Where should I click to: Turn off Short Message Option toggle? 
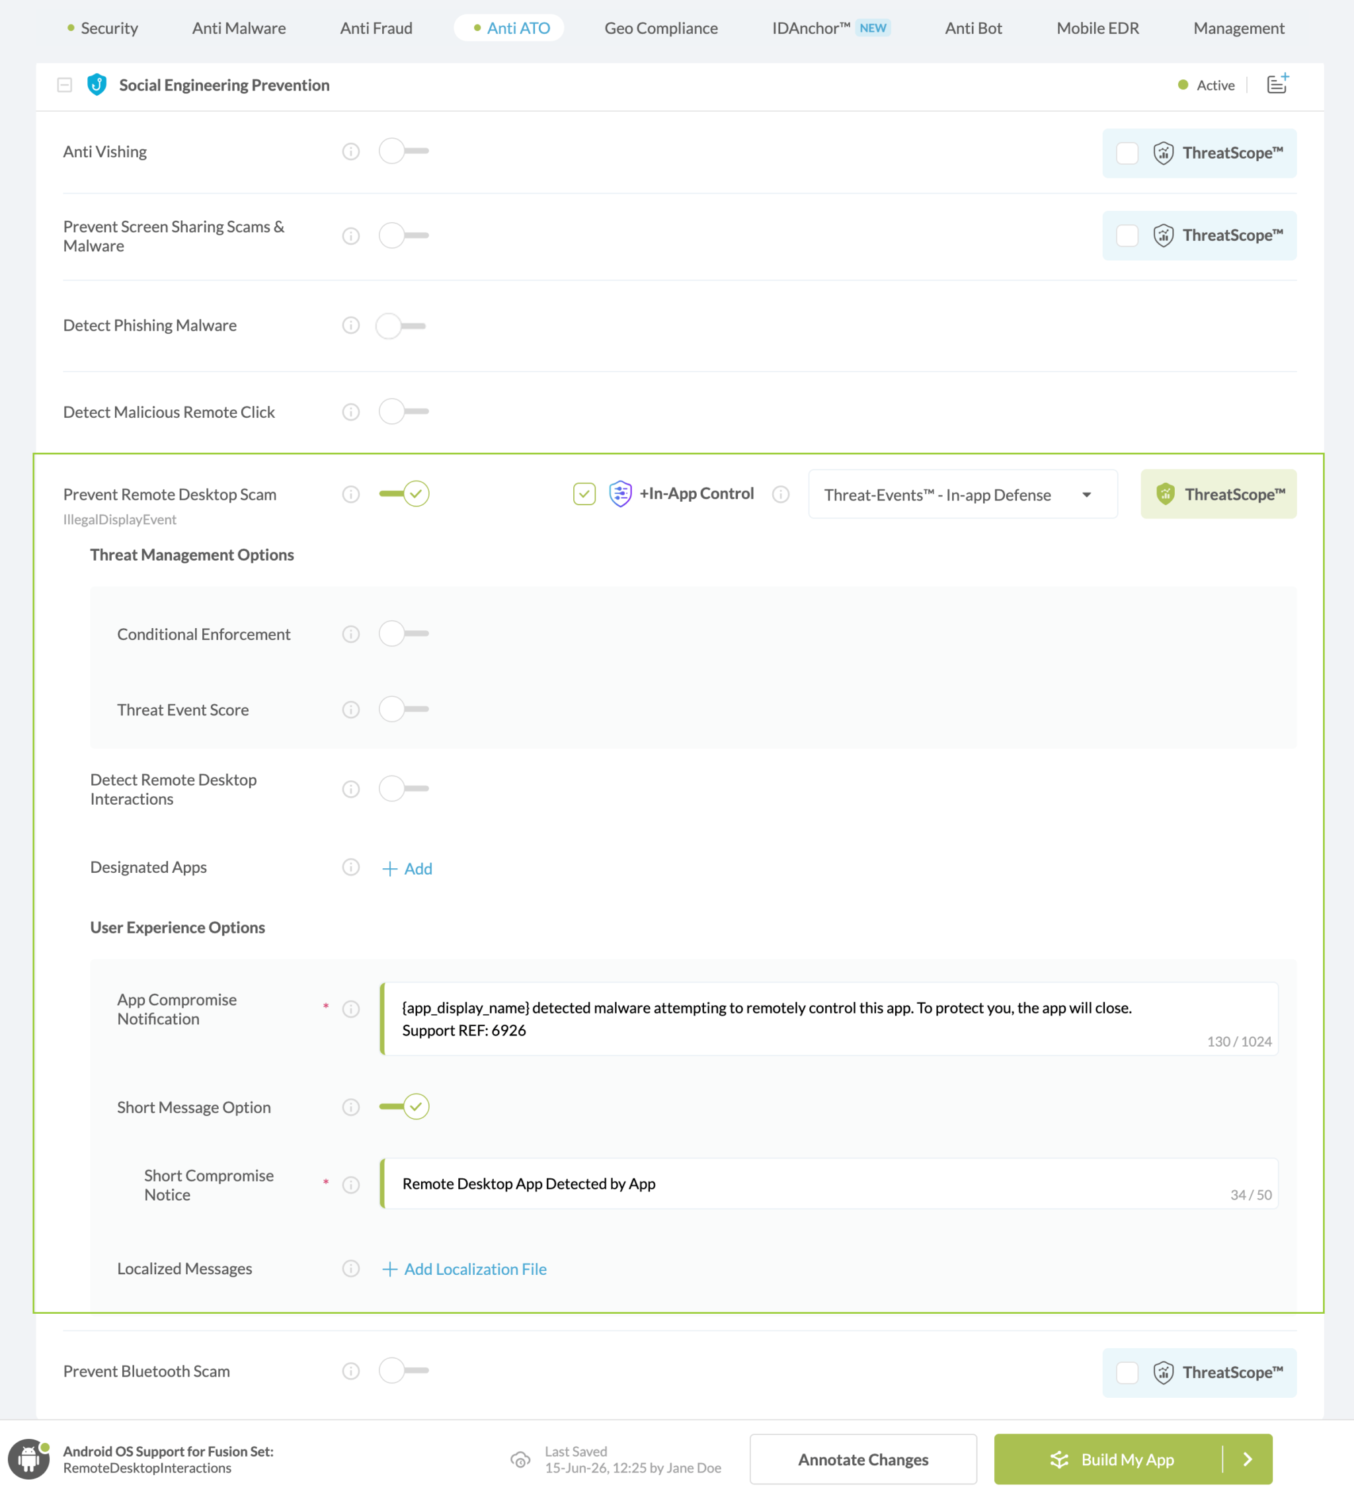(403, 1106)
